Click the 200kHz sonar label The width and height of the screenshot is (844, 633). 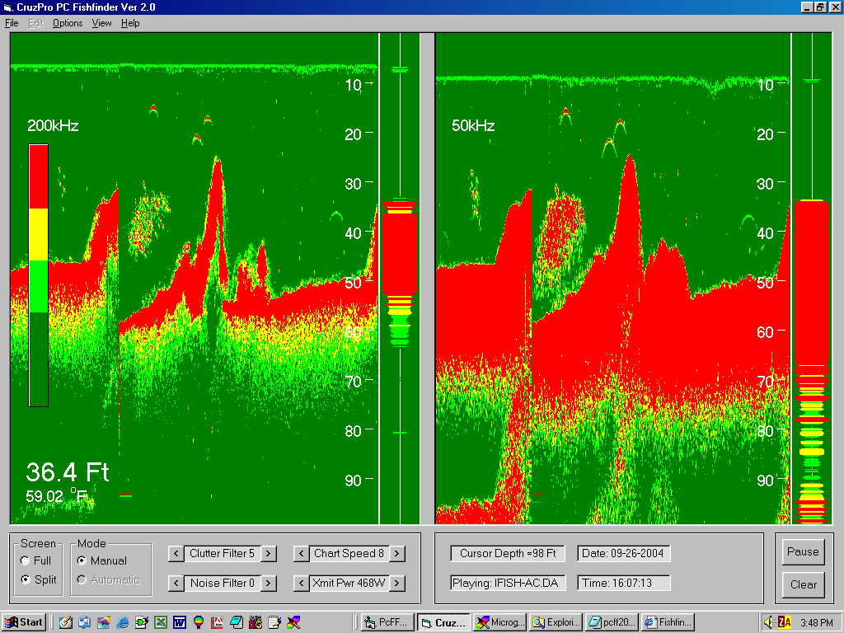53,126
